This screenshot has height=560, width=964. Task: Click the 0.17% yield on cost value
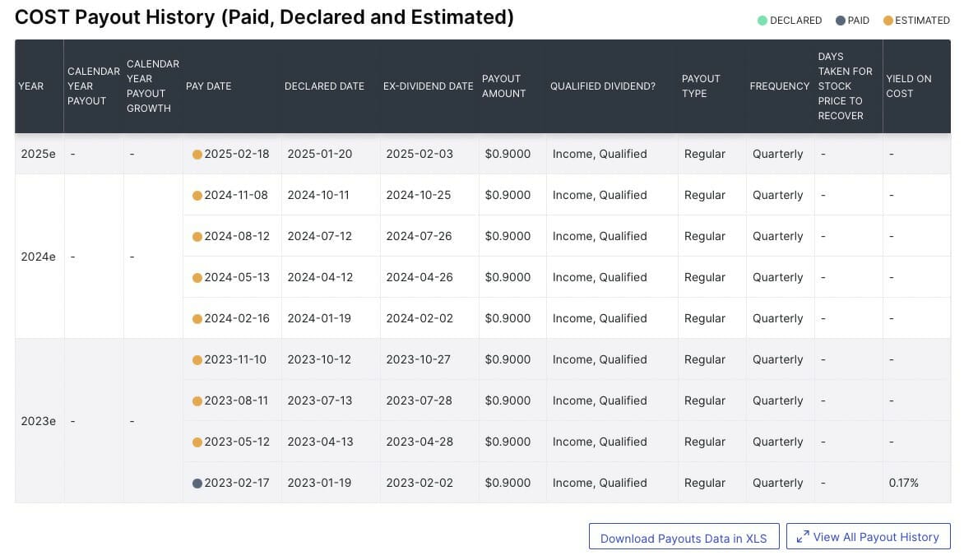(x=901, y=483)
